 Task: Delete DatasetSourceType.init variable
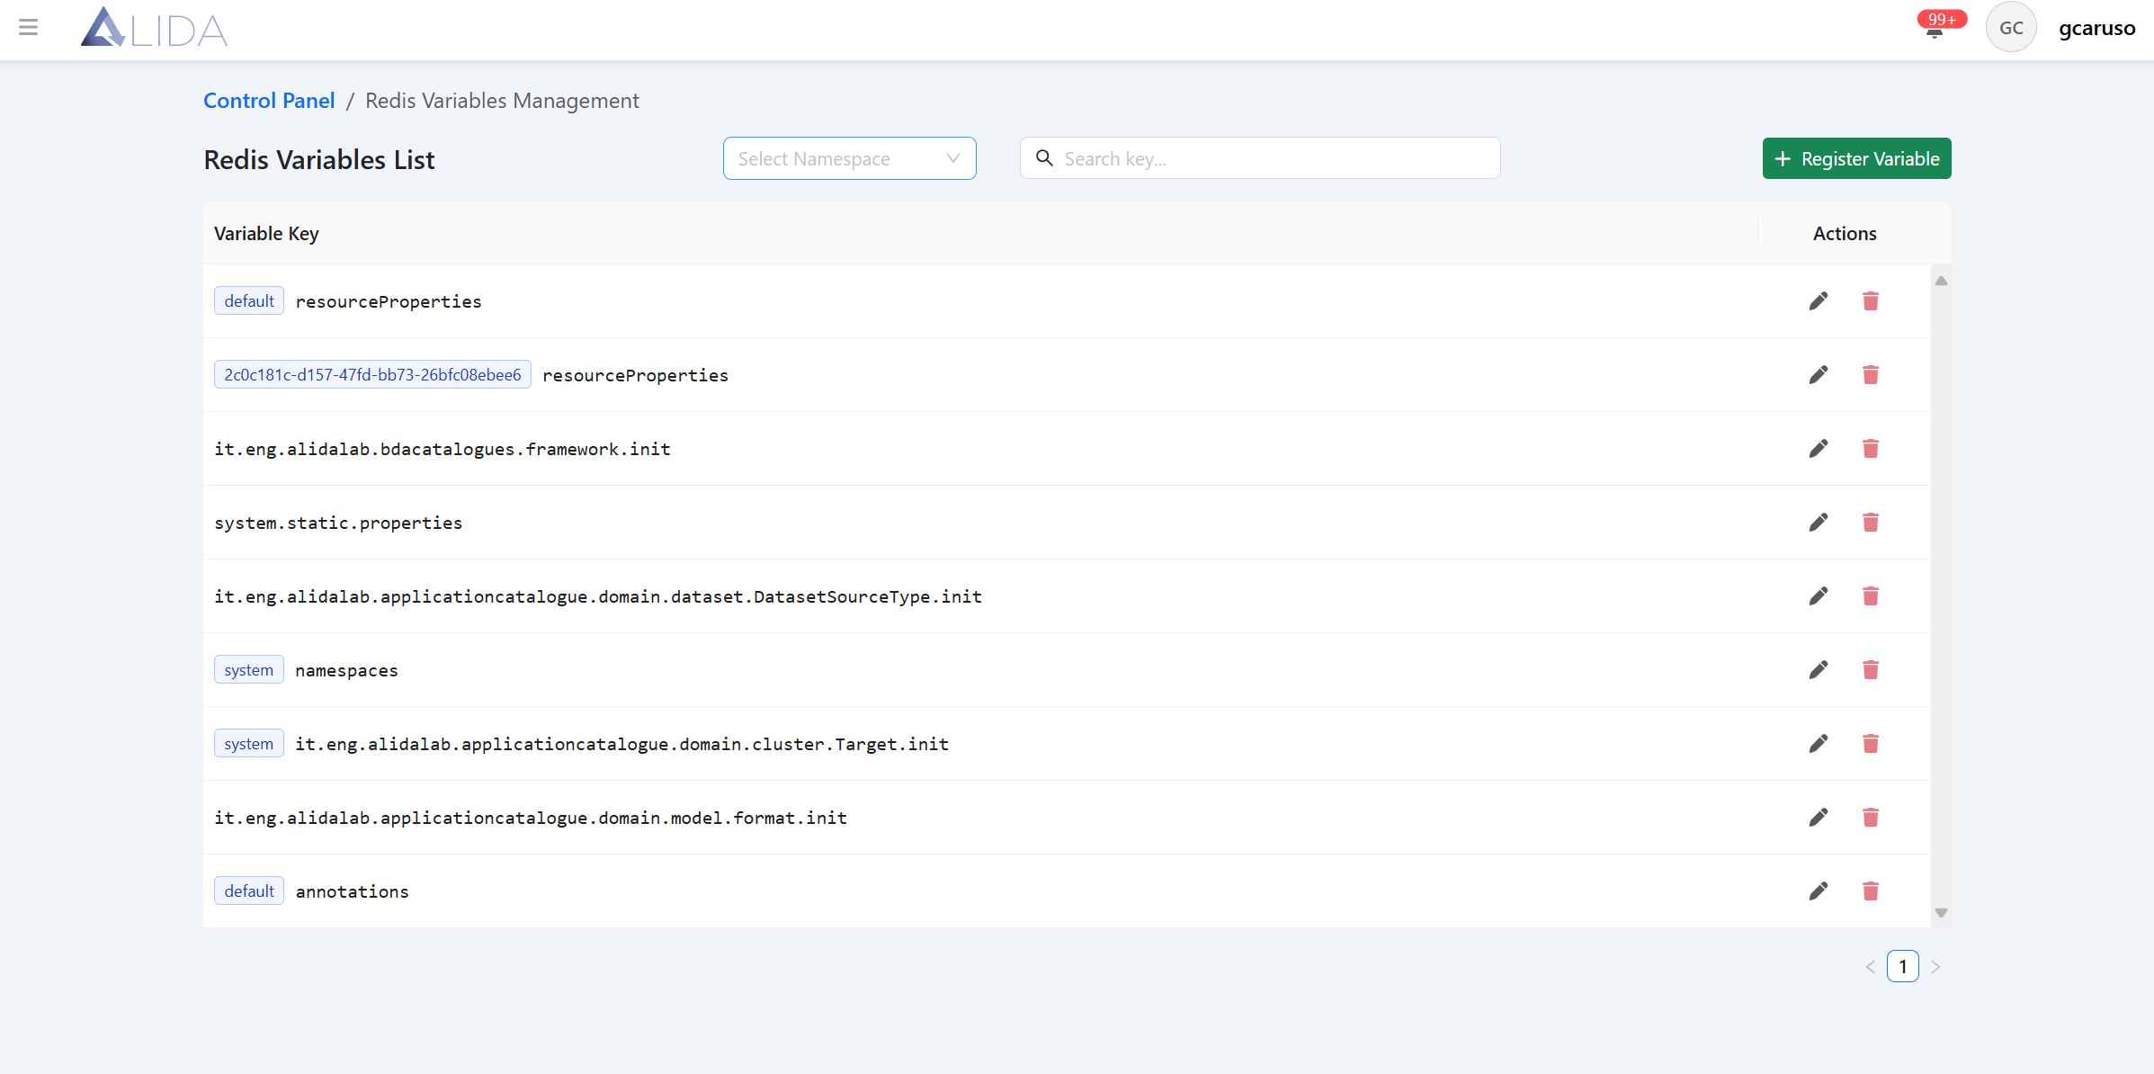(1871, 596)
